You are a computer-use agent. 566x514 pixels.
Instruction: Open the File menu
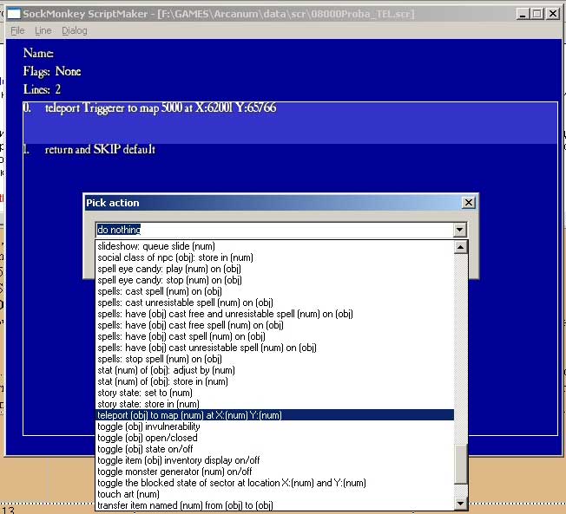[x=17, y=30]
